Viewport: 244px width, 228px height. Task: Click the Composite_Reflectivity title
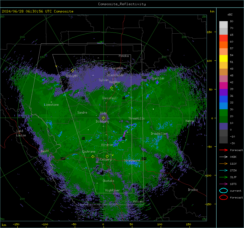coord(122,4)
